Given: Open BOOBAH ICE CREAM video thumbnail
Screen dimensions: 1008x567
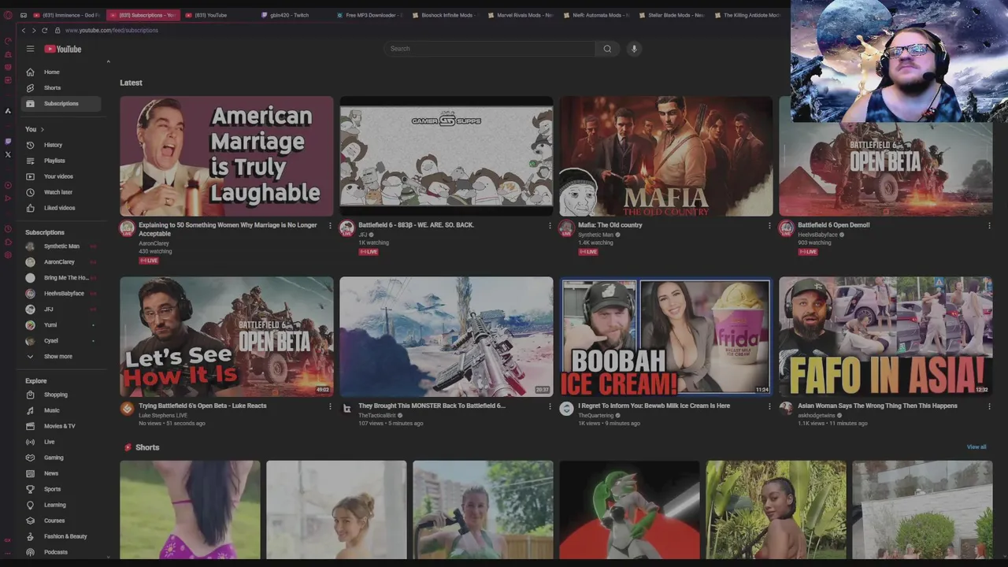Looking at the screenshot, I should tap(666, 336).
